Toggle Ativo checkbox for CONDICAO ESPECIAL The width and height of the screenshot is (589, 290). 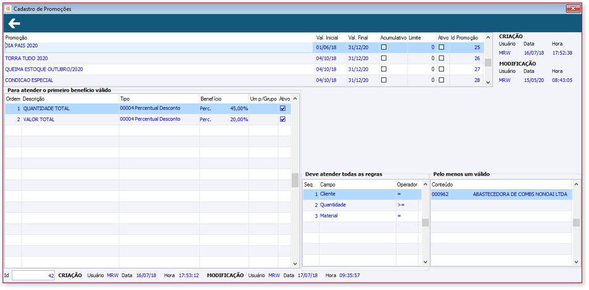click(442, 80)
